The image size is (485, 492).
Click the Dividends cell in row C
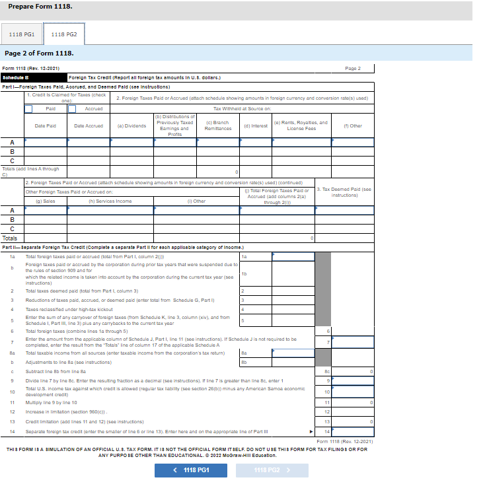(x=132, y=161)
